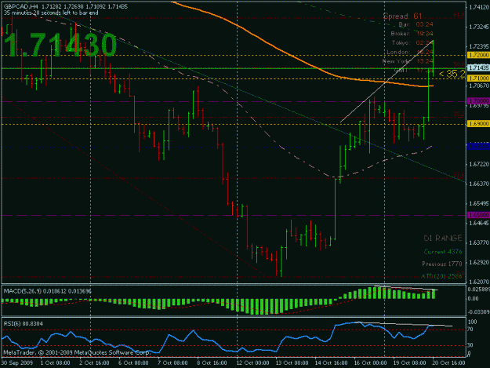The width and height of the screenshot is (490, 368).
Task: Click the 1.70670 value on price axis
Action: pos(479,86)
